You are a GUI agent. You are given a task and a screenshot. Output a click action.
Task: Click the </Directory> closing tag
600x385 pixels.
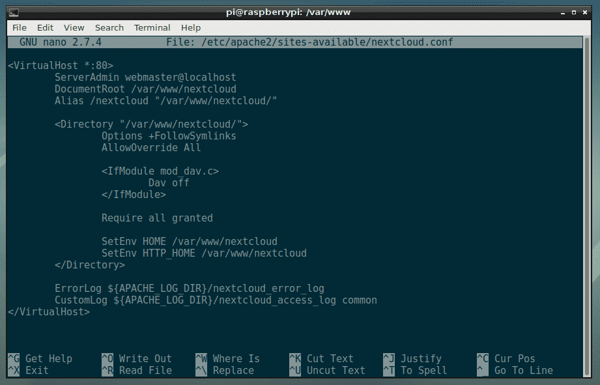point(89,265)
